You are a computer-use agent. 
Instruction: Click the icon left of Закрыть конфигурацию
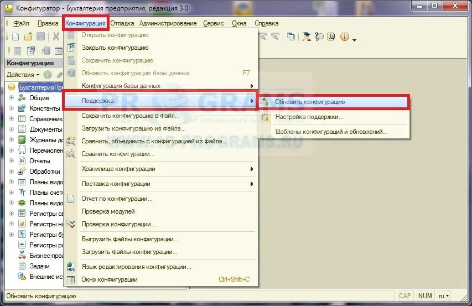[71, 48]
